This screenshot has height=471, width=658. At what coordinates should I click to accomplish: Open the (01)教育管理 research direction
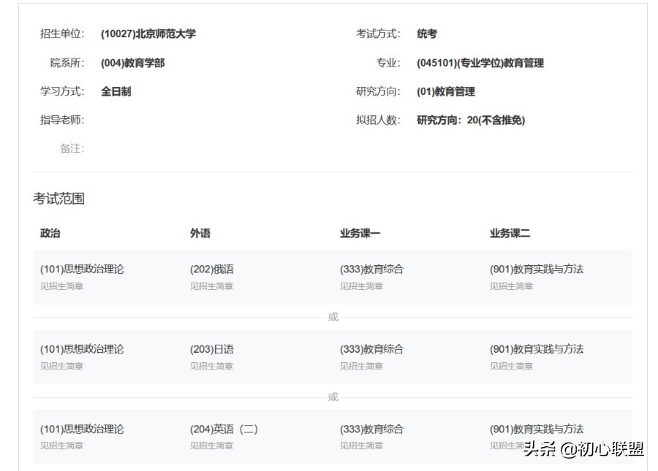(x=445, y=91)
